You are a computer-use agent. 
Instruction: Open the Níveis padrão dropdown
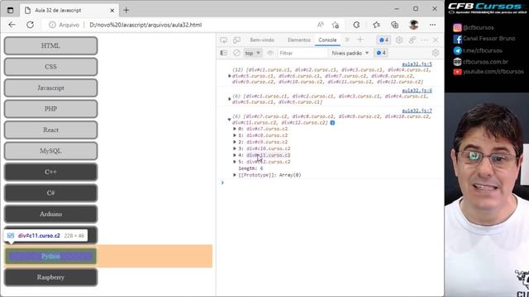pos(350,53)
